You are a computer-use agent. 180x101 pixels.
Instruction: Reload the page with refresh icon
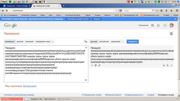(116, 11)
